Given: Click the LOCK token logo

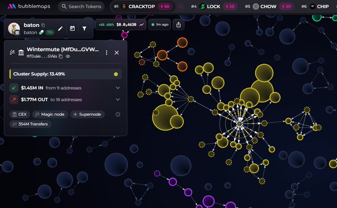Looking at the screenshot, I should point(203,6).
